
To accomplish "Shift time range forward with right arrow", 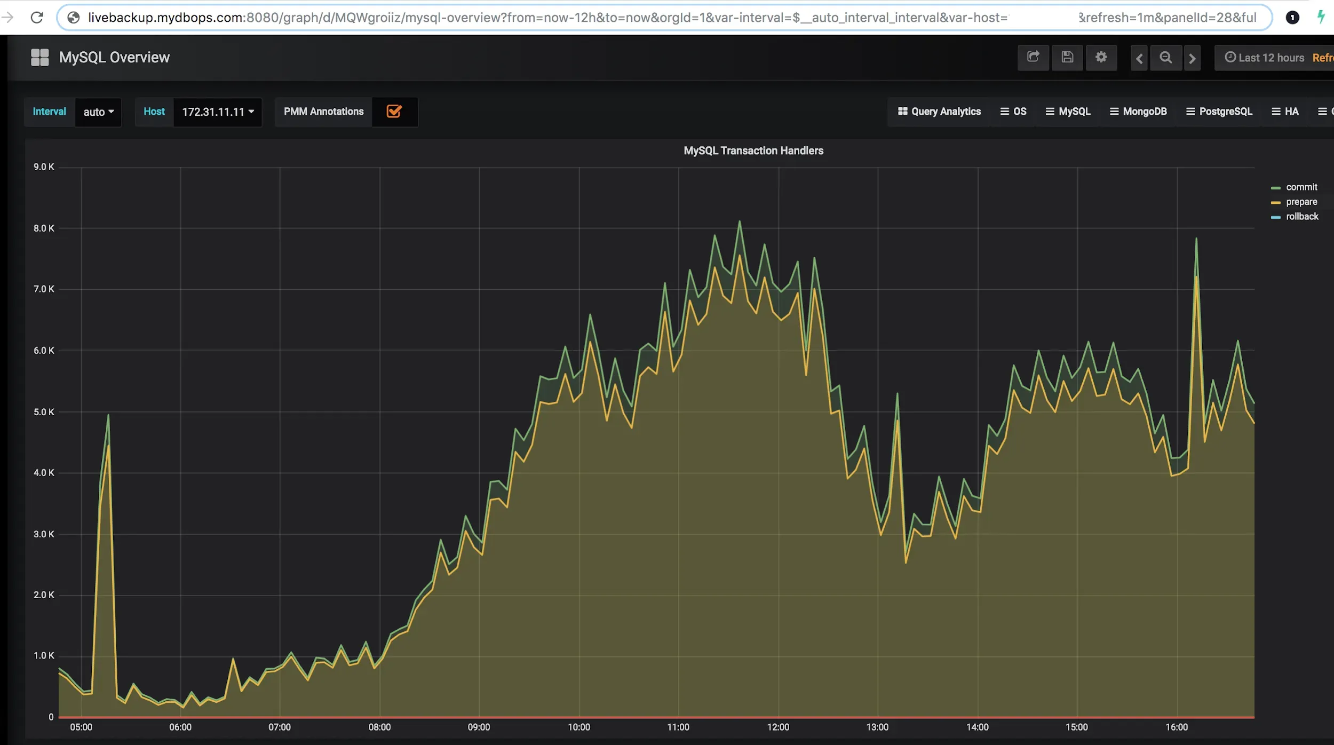I will click(1192, 58).
